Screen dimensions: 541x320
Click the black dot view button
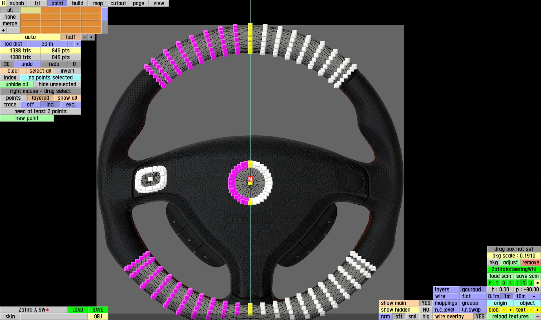[x=537, y=283]
